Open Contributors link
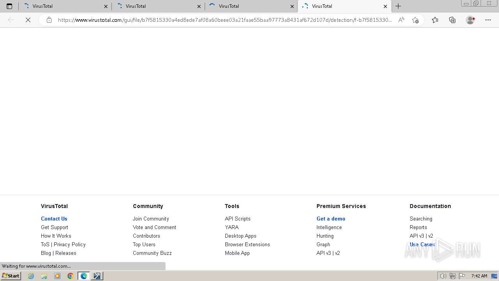The width and height of the screenshot is (499, 281). click(x=147, y=236)
